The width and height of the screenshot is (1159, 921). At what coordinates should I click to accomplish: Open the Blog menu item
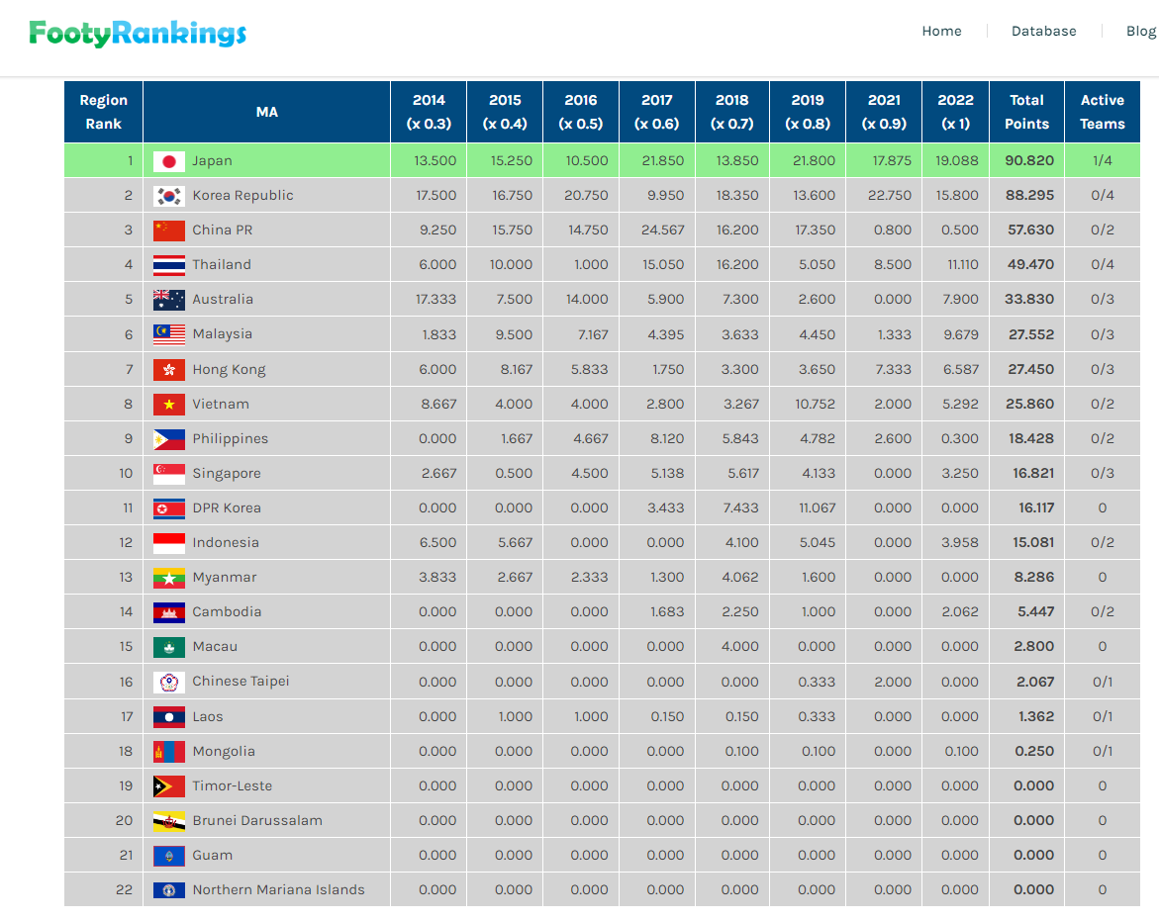1140,31
